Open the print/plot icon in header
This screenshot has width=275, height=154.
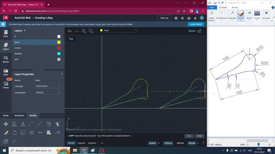tap(176, 18)
